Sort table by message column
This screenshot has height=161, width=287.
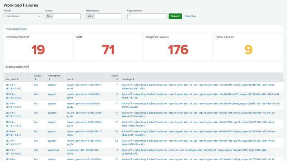pos(128,79)
